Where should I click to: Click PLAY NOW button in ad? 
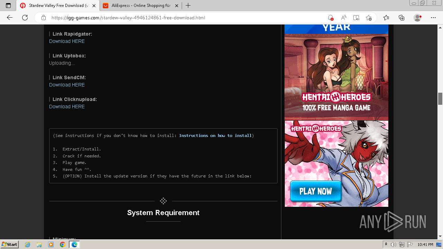coord(316,191)
